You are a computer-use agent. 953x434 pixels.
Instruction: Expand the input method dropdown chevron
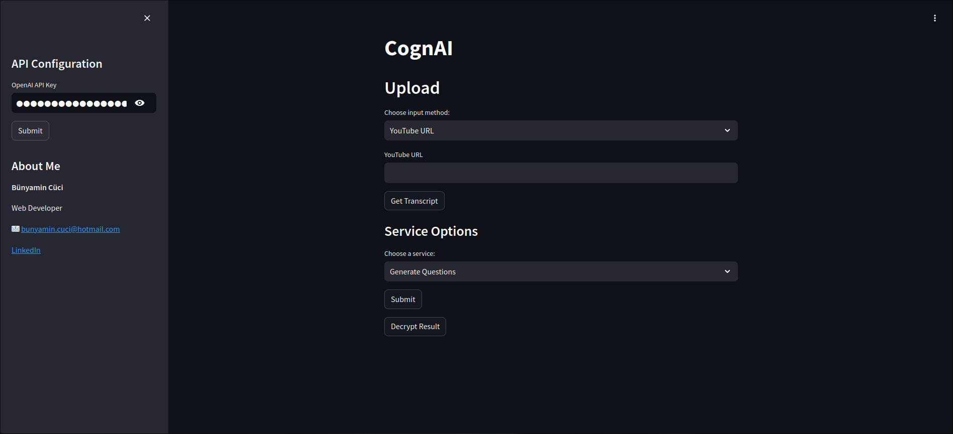point(727,130)
